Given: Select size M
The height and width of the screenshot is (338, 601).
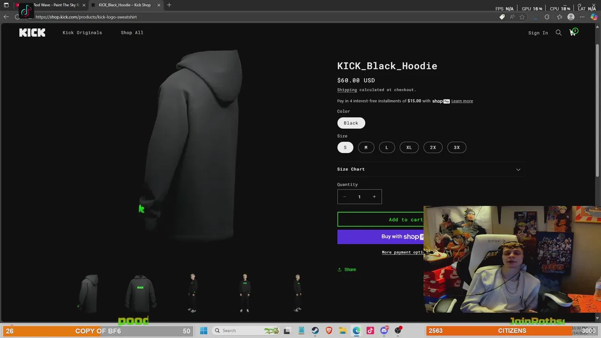Looking at the screenshot, I should [366, 147].
